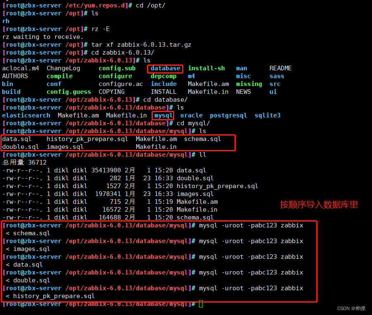The width and height of the screenshot is (372, 315).
Task: Click the 164688 size value
Action: 110,217
